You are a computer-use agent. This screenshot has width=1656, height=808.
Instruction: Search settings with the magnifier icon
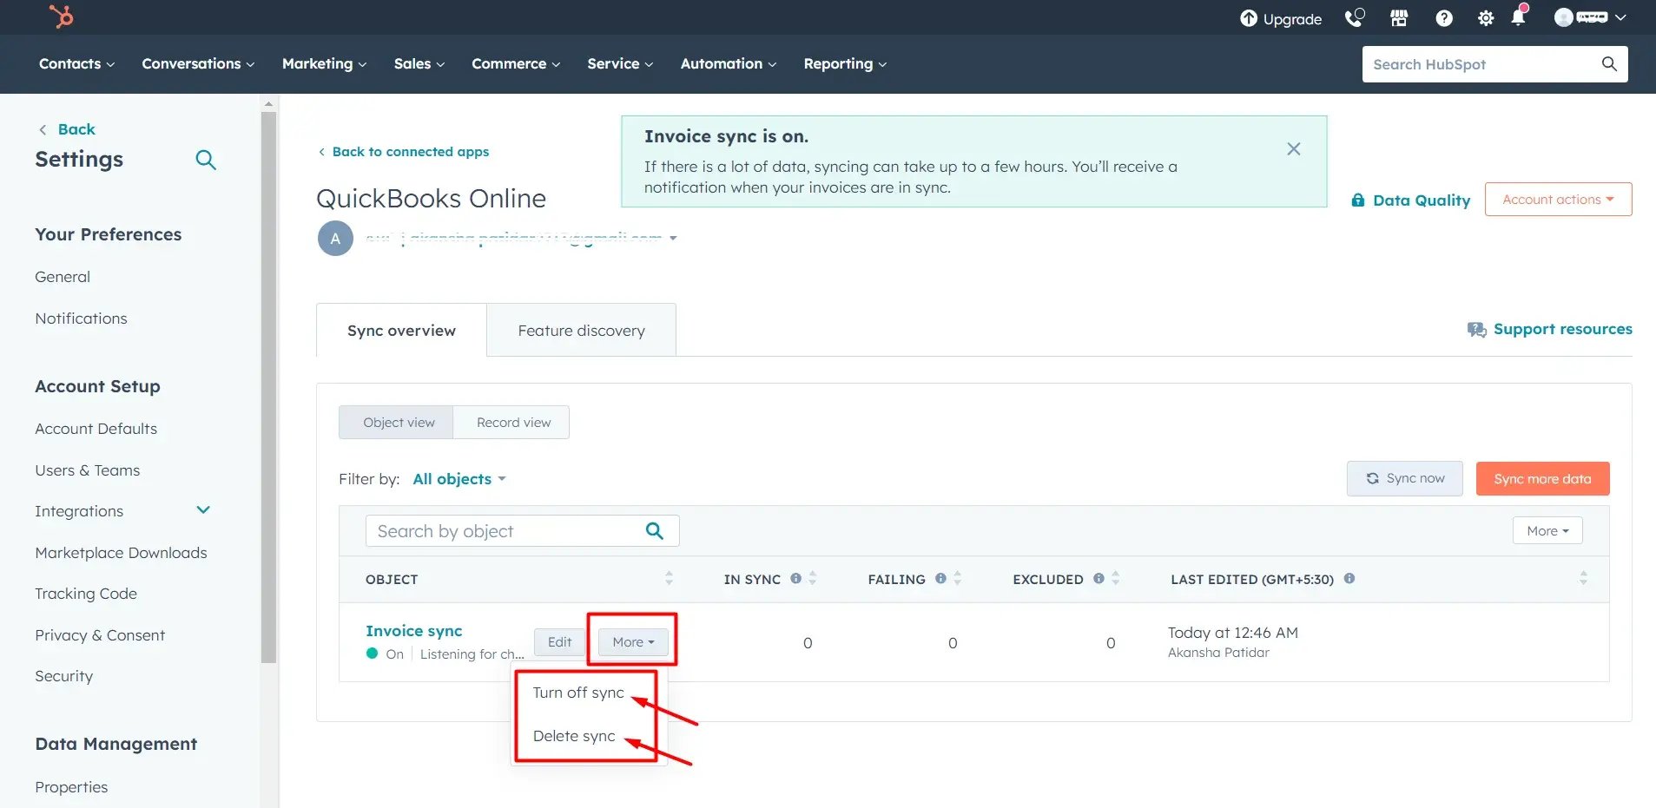point(206,160)
